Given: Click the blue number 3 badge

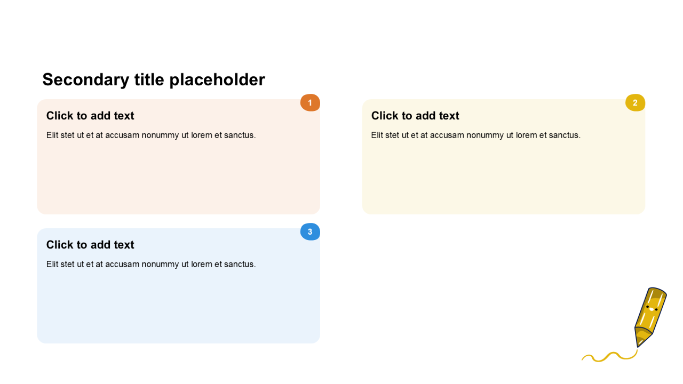Looking at the screenshot, I should point(310,231).
